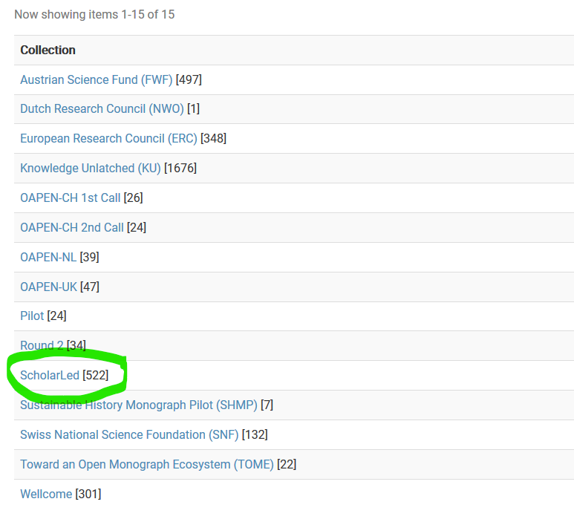This screenshot has width=574, height=519.
Task: Click the ScholarLed collection link
Action: click(x=50, y=375)
